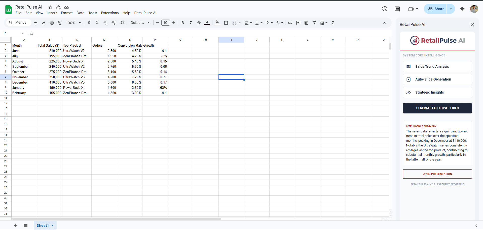Expand vertical align options
483x230 pixels.
pos(259,23)
